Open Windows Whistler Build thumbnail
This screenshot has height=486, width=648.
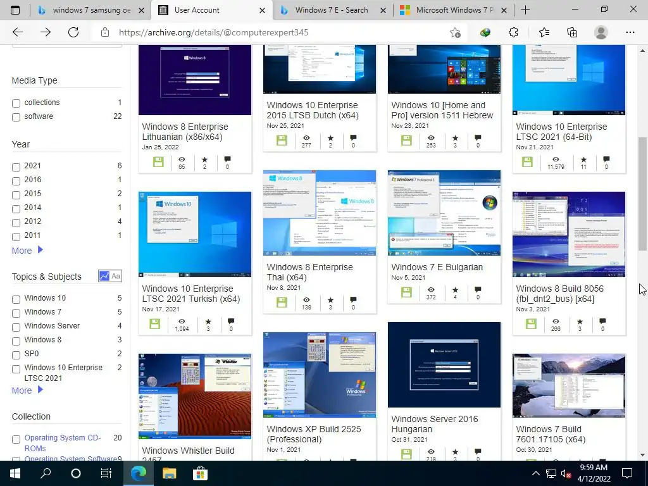pos(195,396)
